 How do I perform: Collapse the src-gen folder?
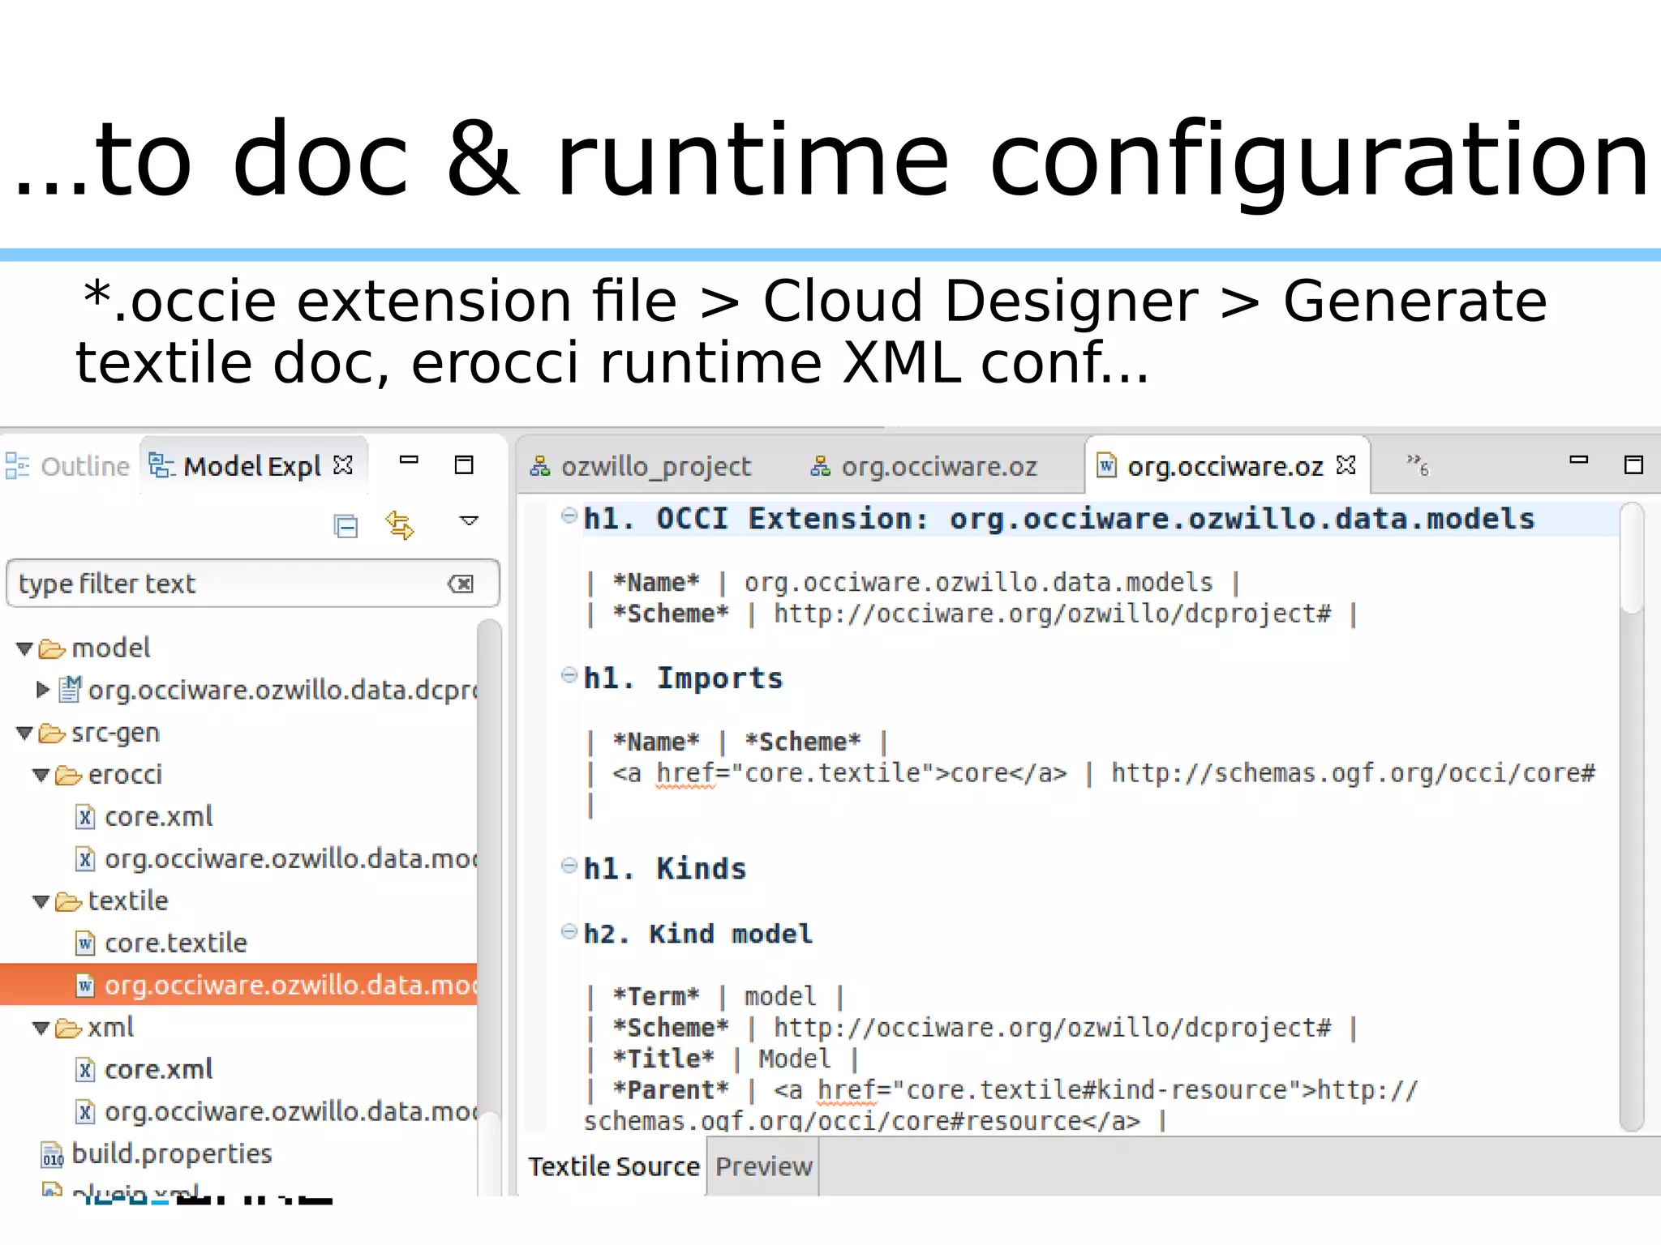point(24,733)
